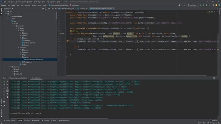Hide the Run panel with minus icon

coord(217,78)
